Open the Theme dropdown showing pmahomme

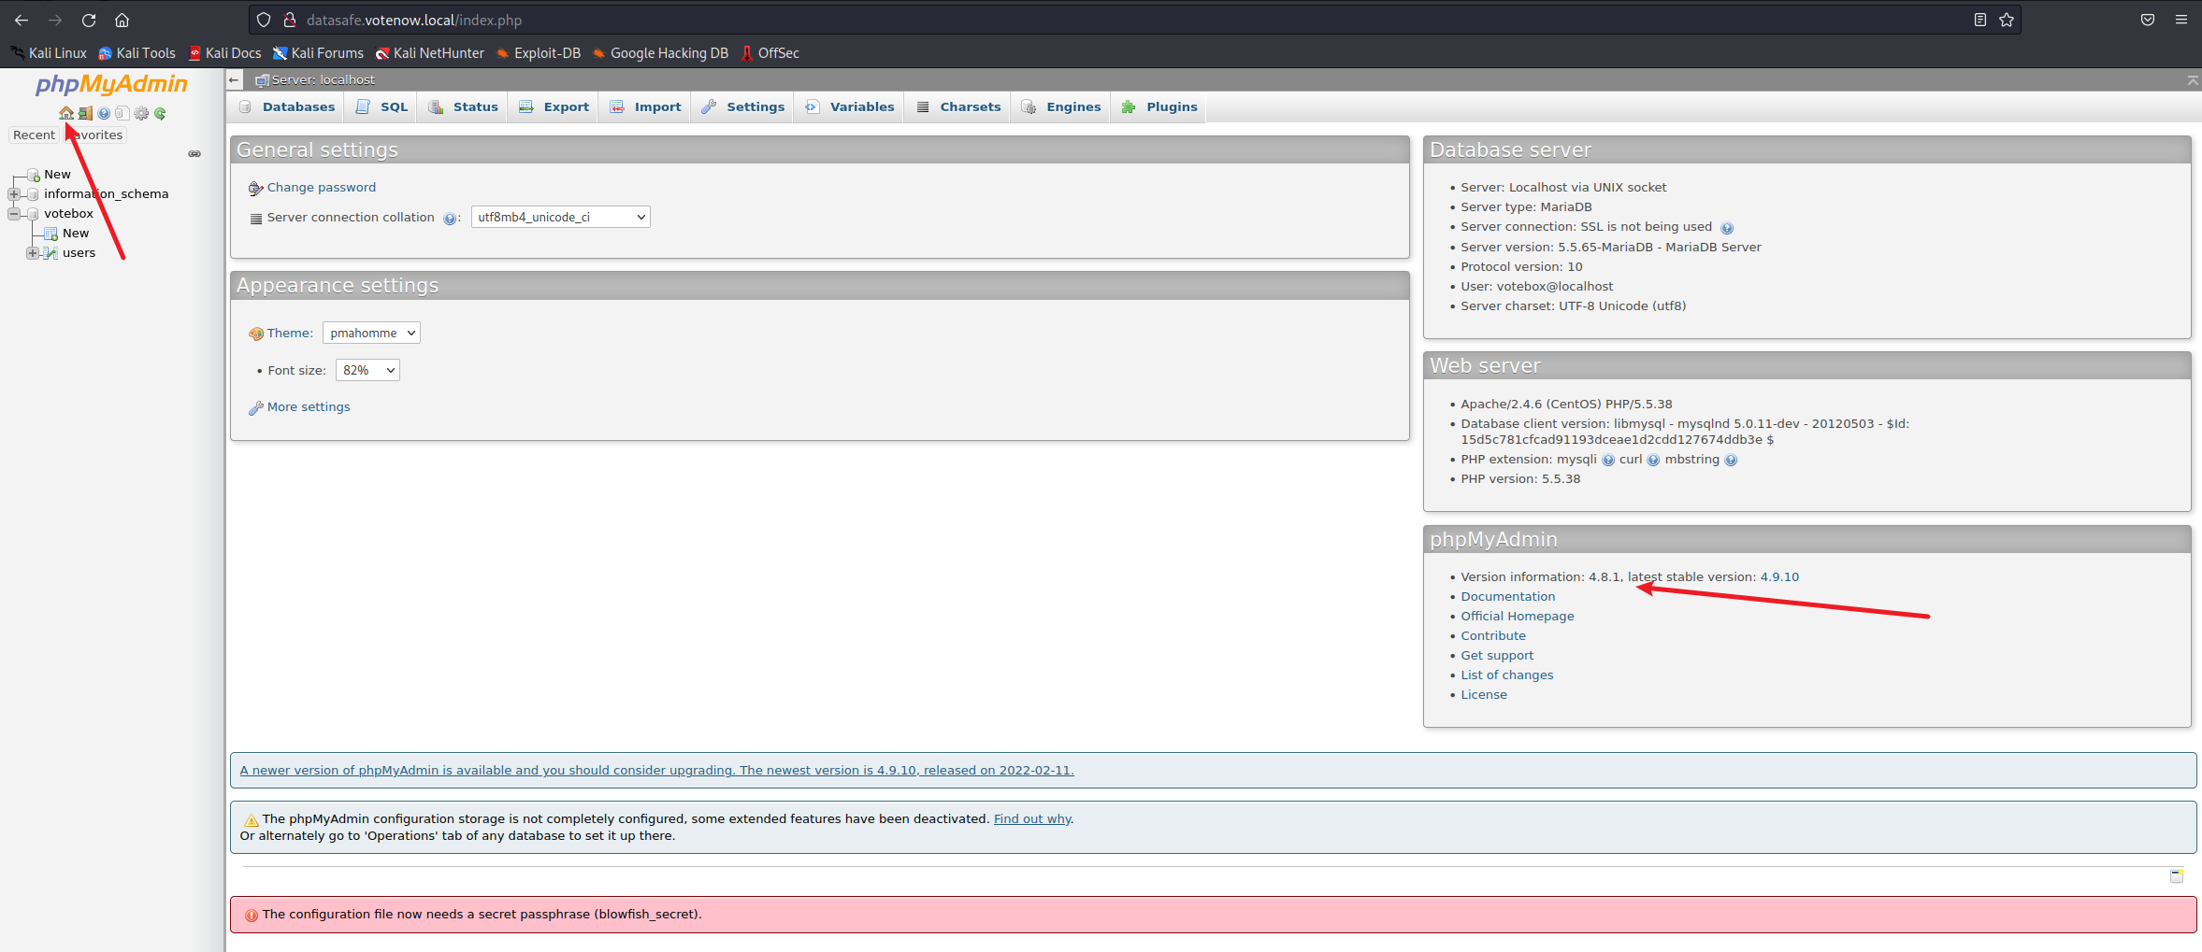[x=371, y=334]
